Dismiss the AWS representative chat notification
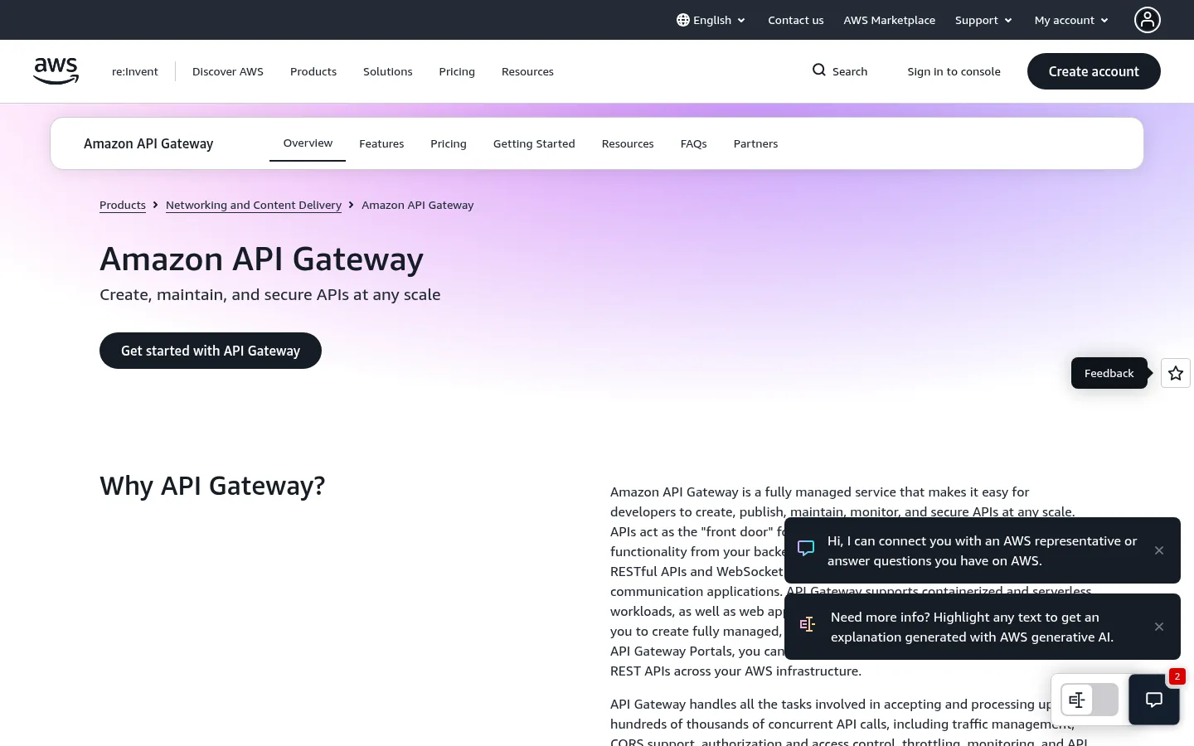Image resolution: width=1194 pixels, height=746 pixels. 1159,550
